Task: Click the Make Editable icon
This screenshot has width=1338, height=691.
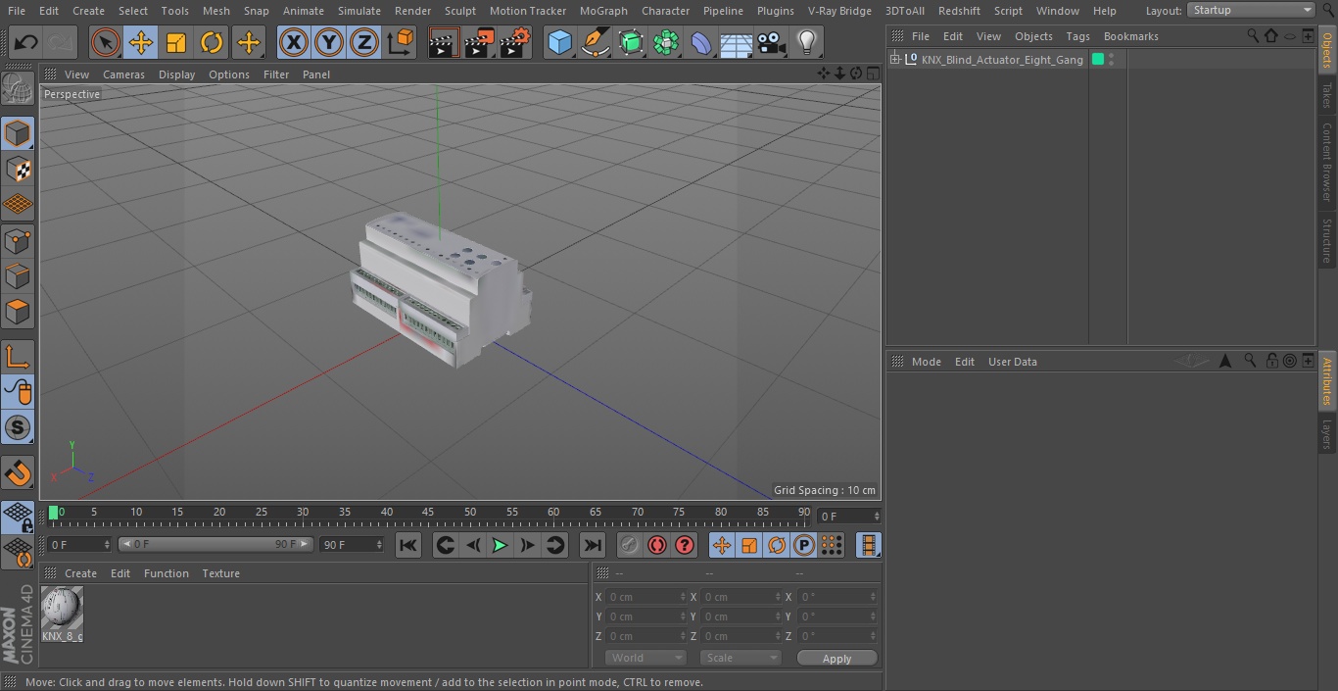Action: click(18, 90)
